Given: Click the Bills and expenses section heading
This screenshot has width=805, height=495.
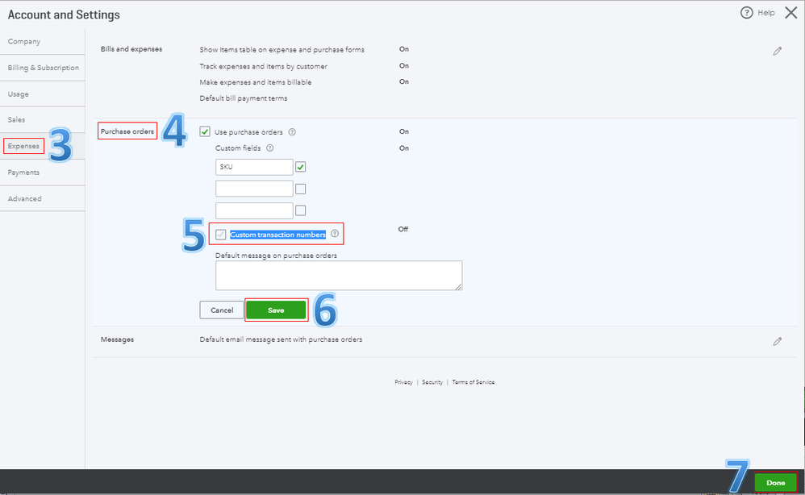Looking at the screenshot, I should pos(131,49).
